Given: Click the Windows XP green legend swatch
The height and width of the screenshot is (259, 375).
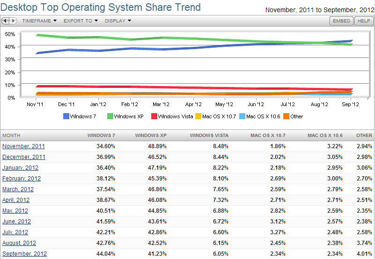Looking at the screenshot, I should pyautogui.click(x=110, y=116).
